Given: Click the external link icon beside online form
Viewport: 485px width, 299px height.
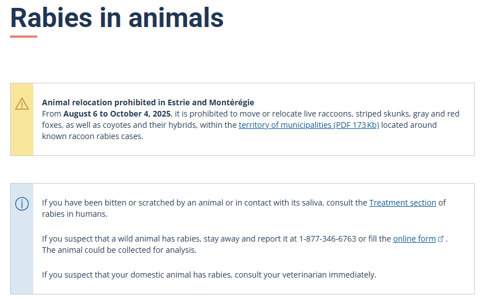Looking at the screenshot, I should 441,239.
